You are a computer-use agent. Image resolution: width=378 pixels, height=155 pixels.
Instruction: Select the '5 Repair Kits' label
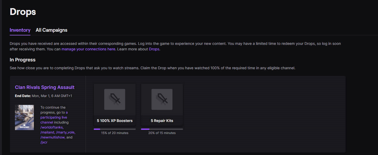point(162,121)
